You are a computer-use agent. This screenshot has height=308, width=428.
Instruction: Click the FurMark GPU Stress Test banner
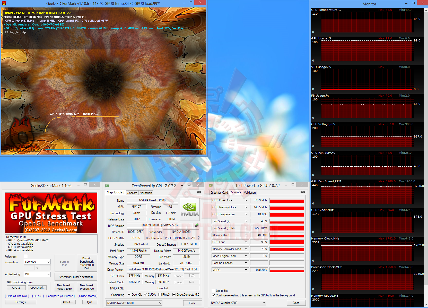(x=51, y=213)
